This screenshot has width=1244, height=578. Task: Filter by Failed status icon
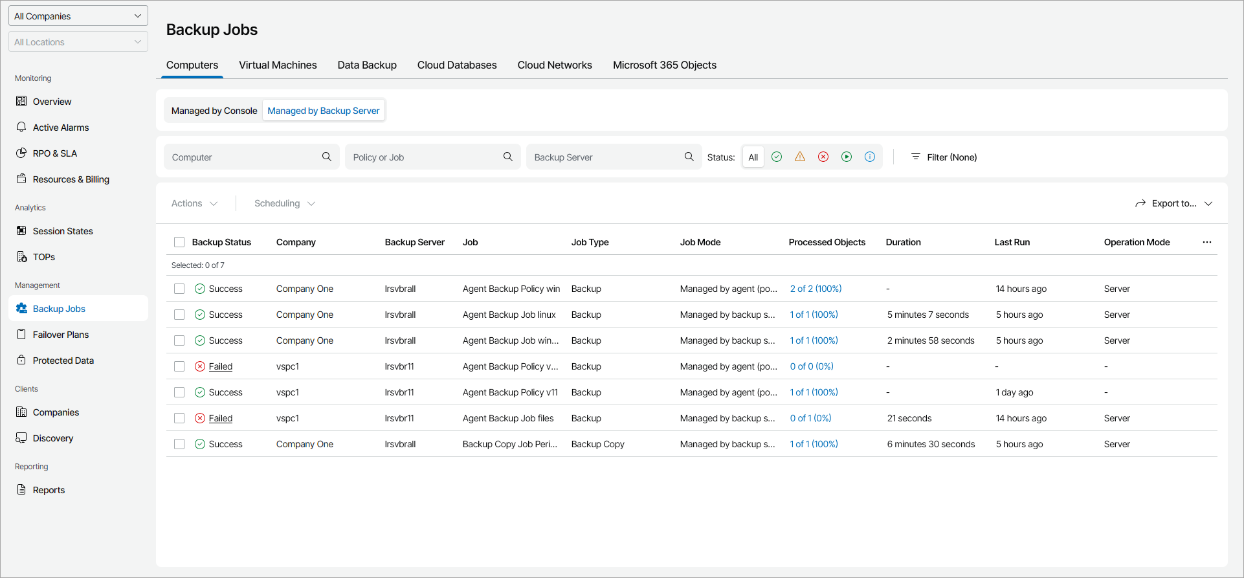point(823,157)
